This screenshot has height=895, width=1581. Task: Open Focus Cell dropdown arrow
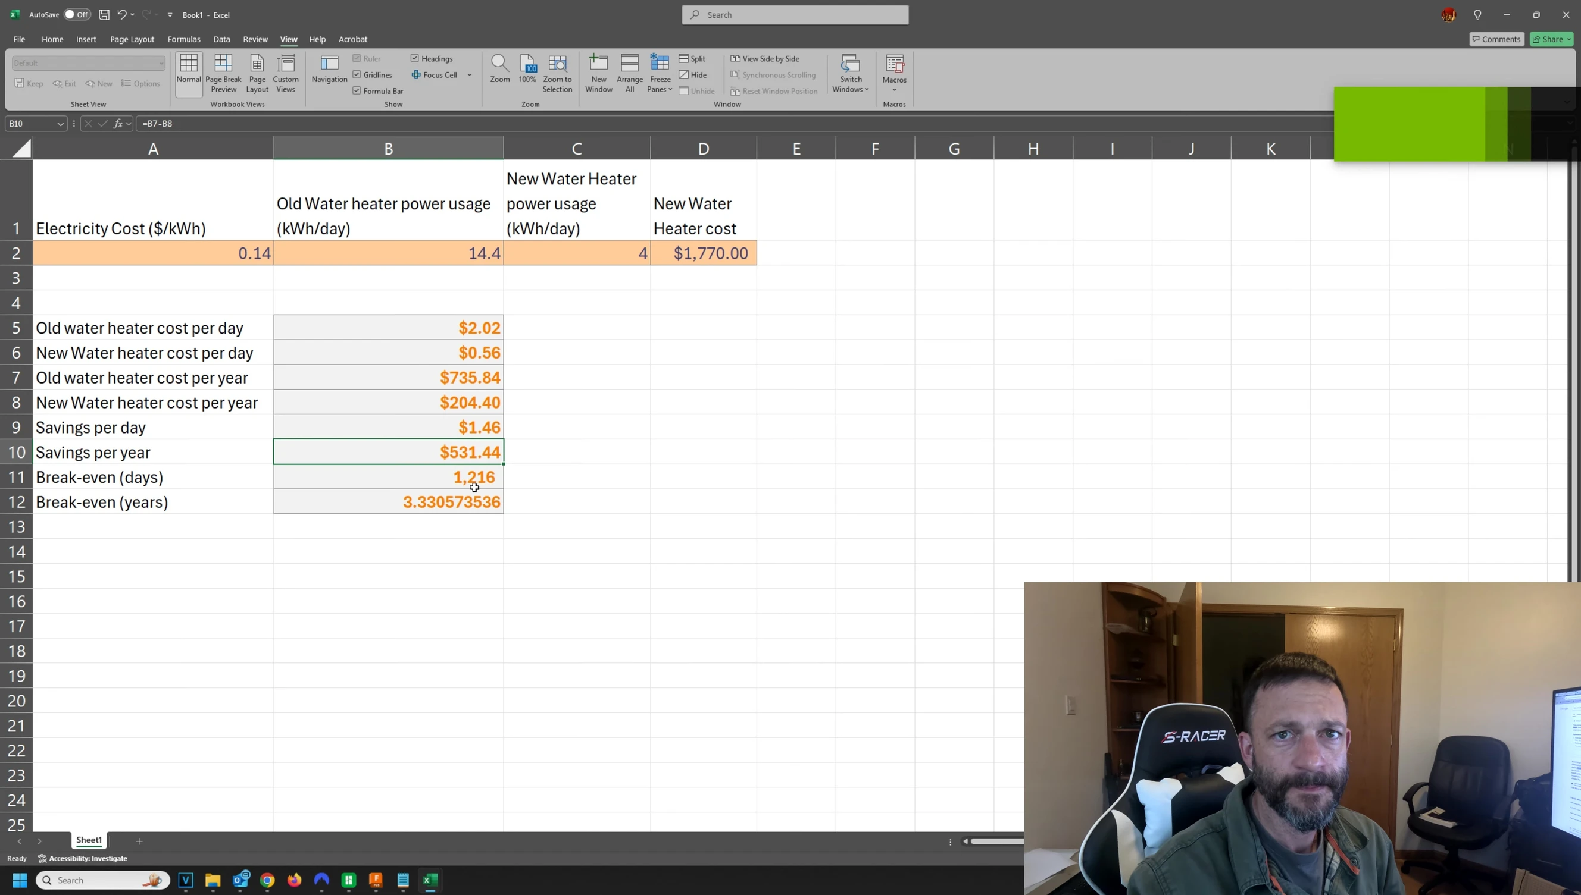[x=470, y=75]
